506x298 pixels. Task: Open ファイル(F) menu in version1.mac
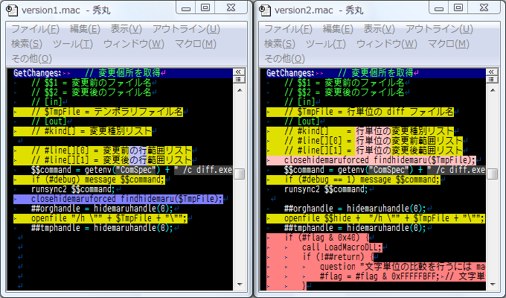pyautogui.click(x=36, y=29)
